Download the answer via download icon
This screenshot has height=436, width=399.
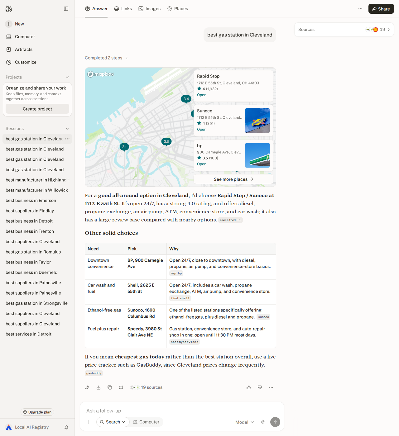(99, 387)
